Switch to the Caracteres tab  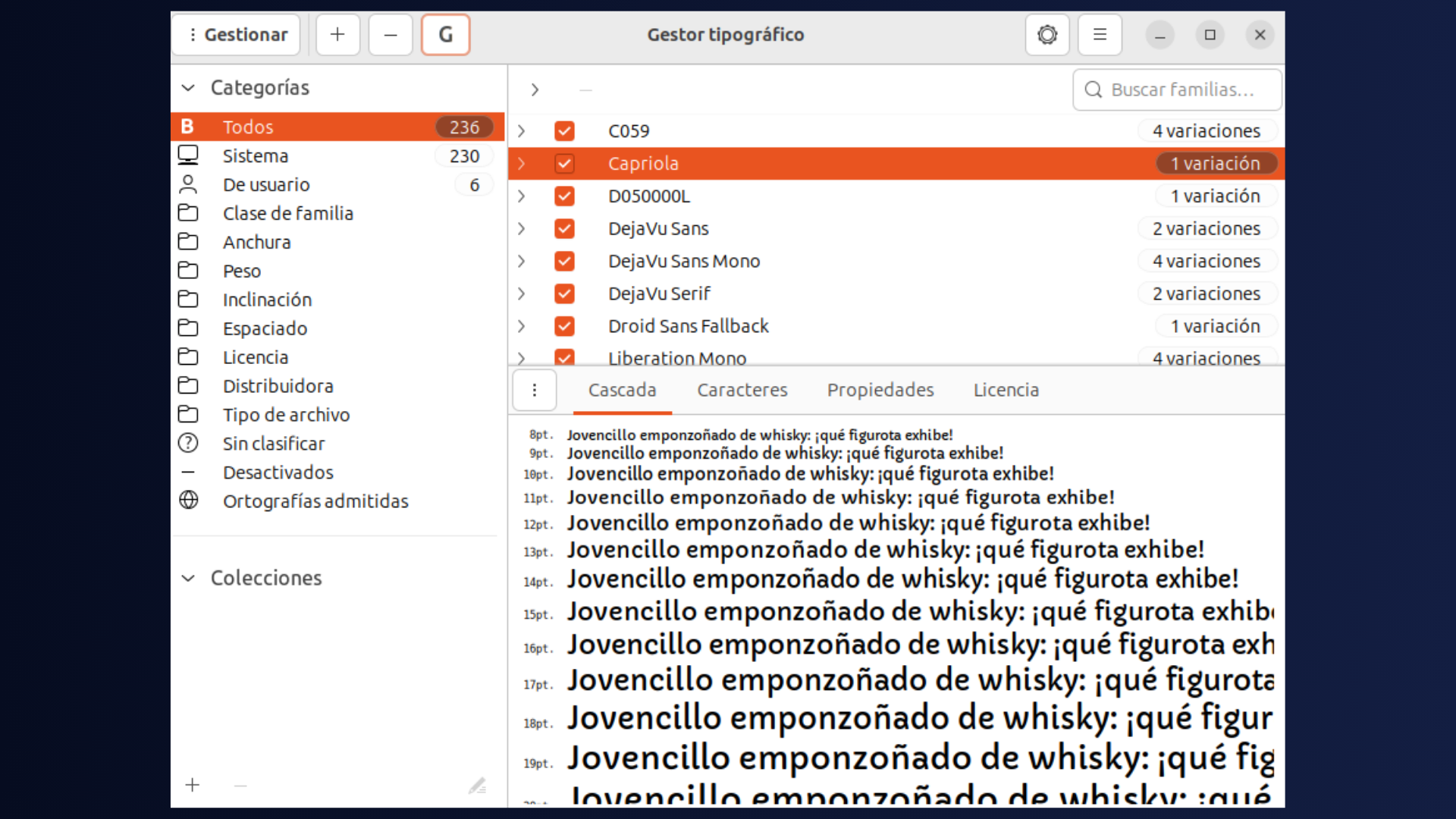742,390
